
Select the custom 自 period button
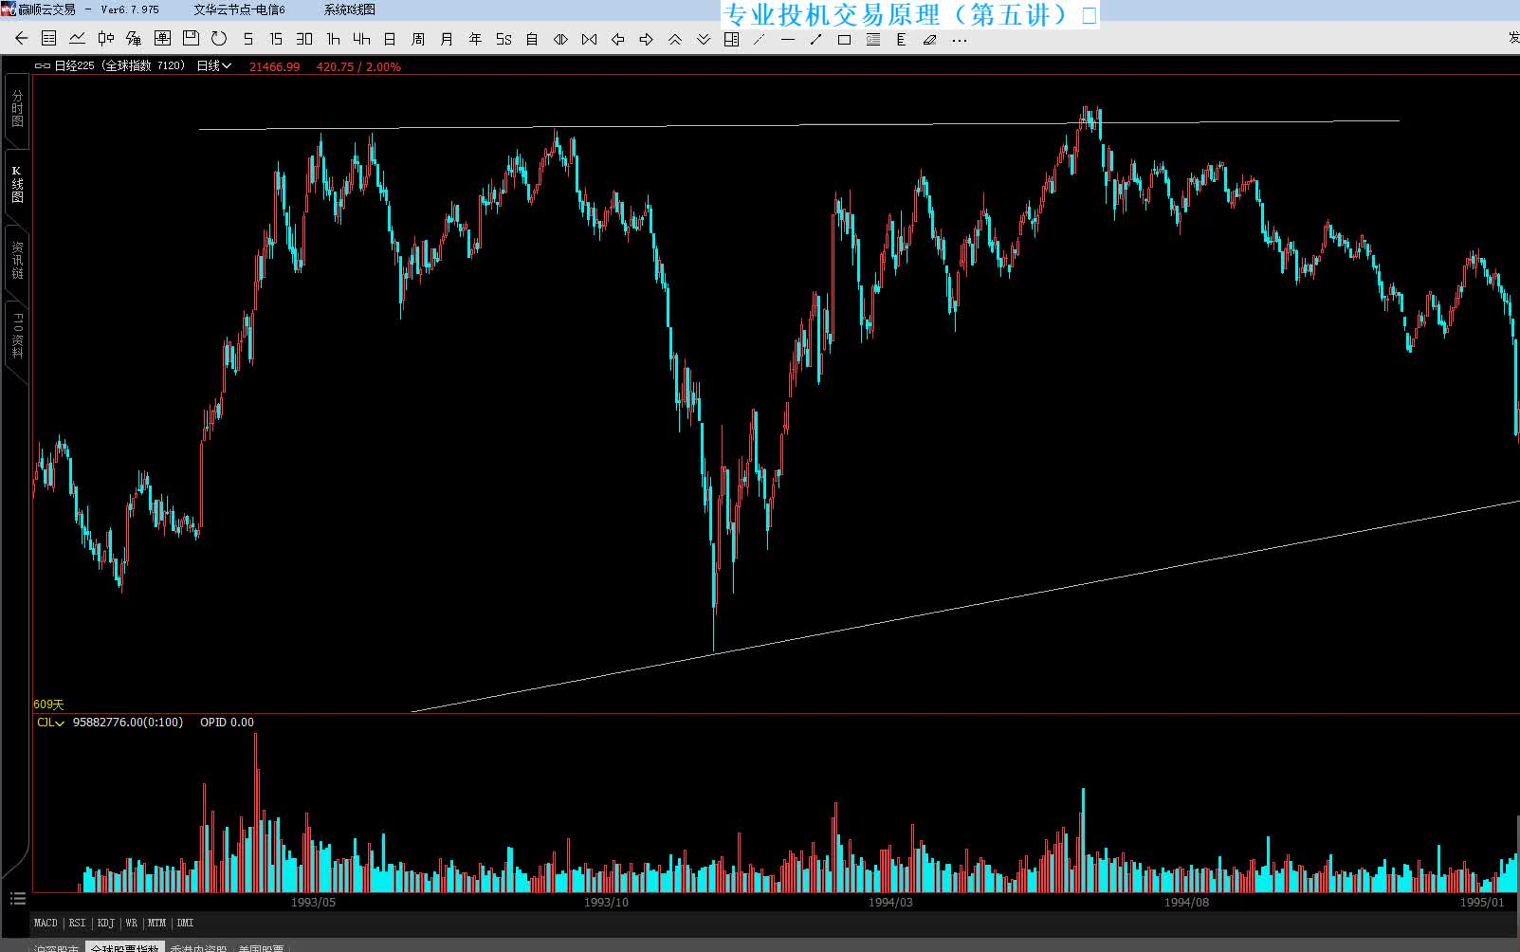point(532,39)
